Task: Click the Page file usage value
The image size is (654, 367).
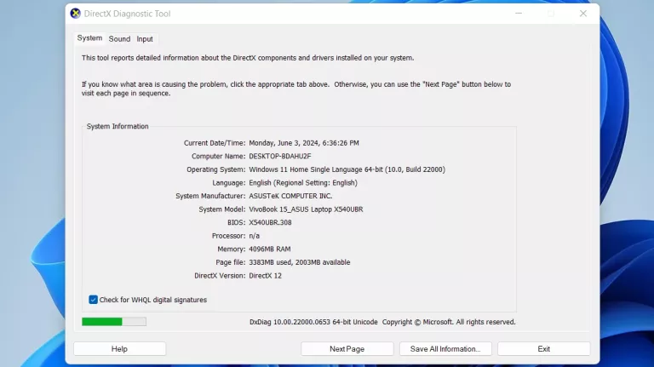Action: 300,262
